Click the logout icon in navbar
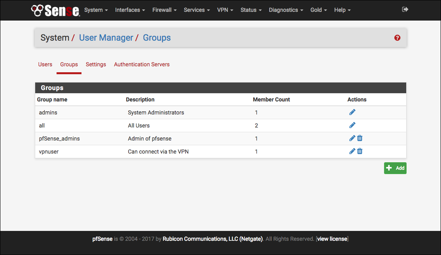This screenshot has height=255, width=441. click(405, 9)
